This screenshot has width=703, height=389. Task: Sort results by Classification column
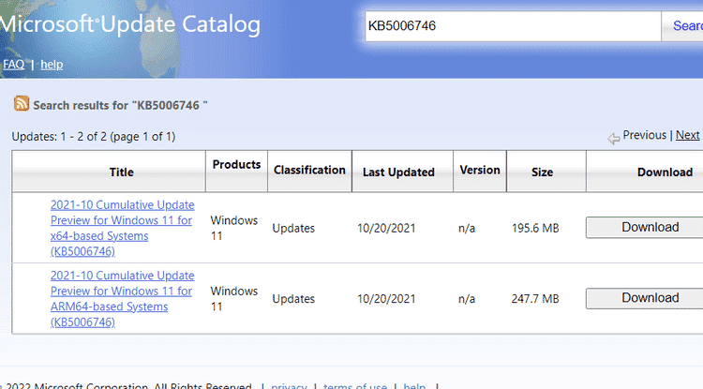[309, 170]
